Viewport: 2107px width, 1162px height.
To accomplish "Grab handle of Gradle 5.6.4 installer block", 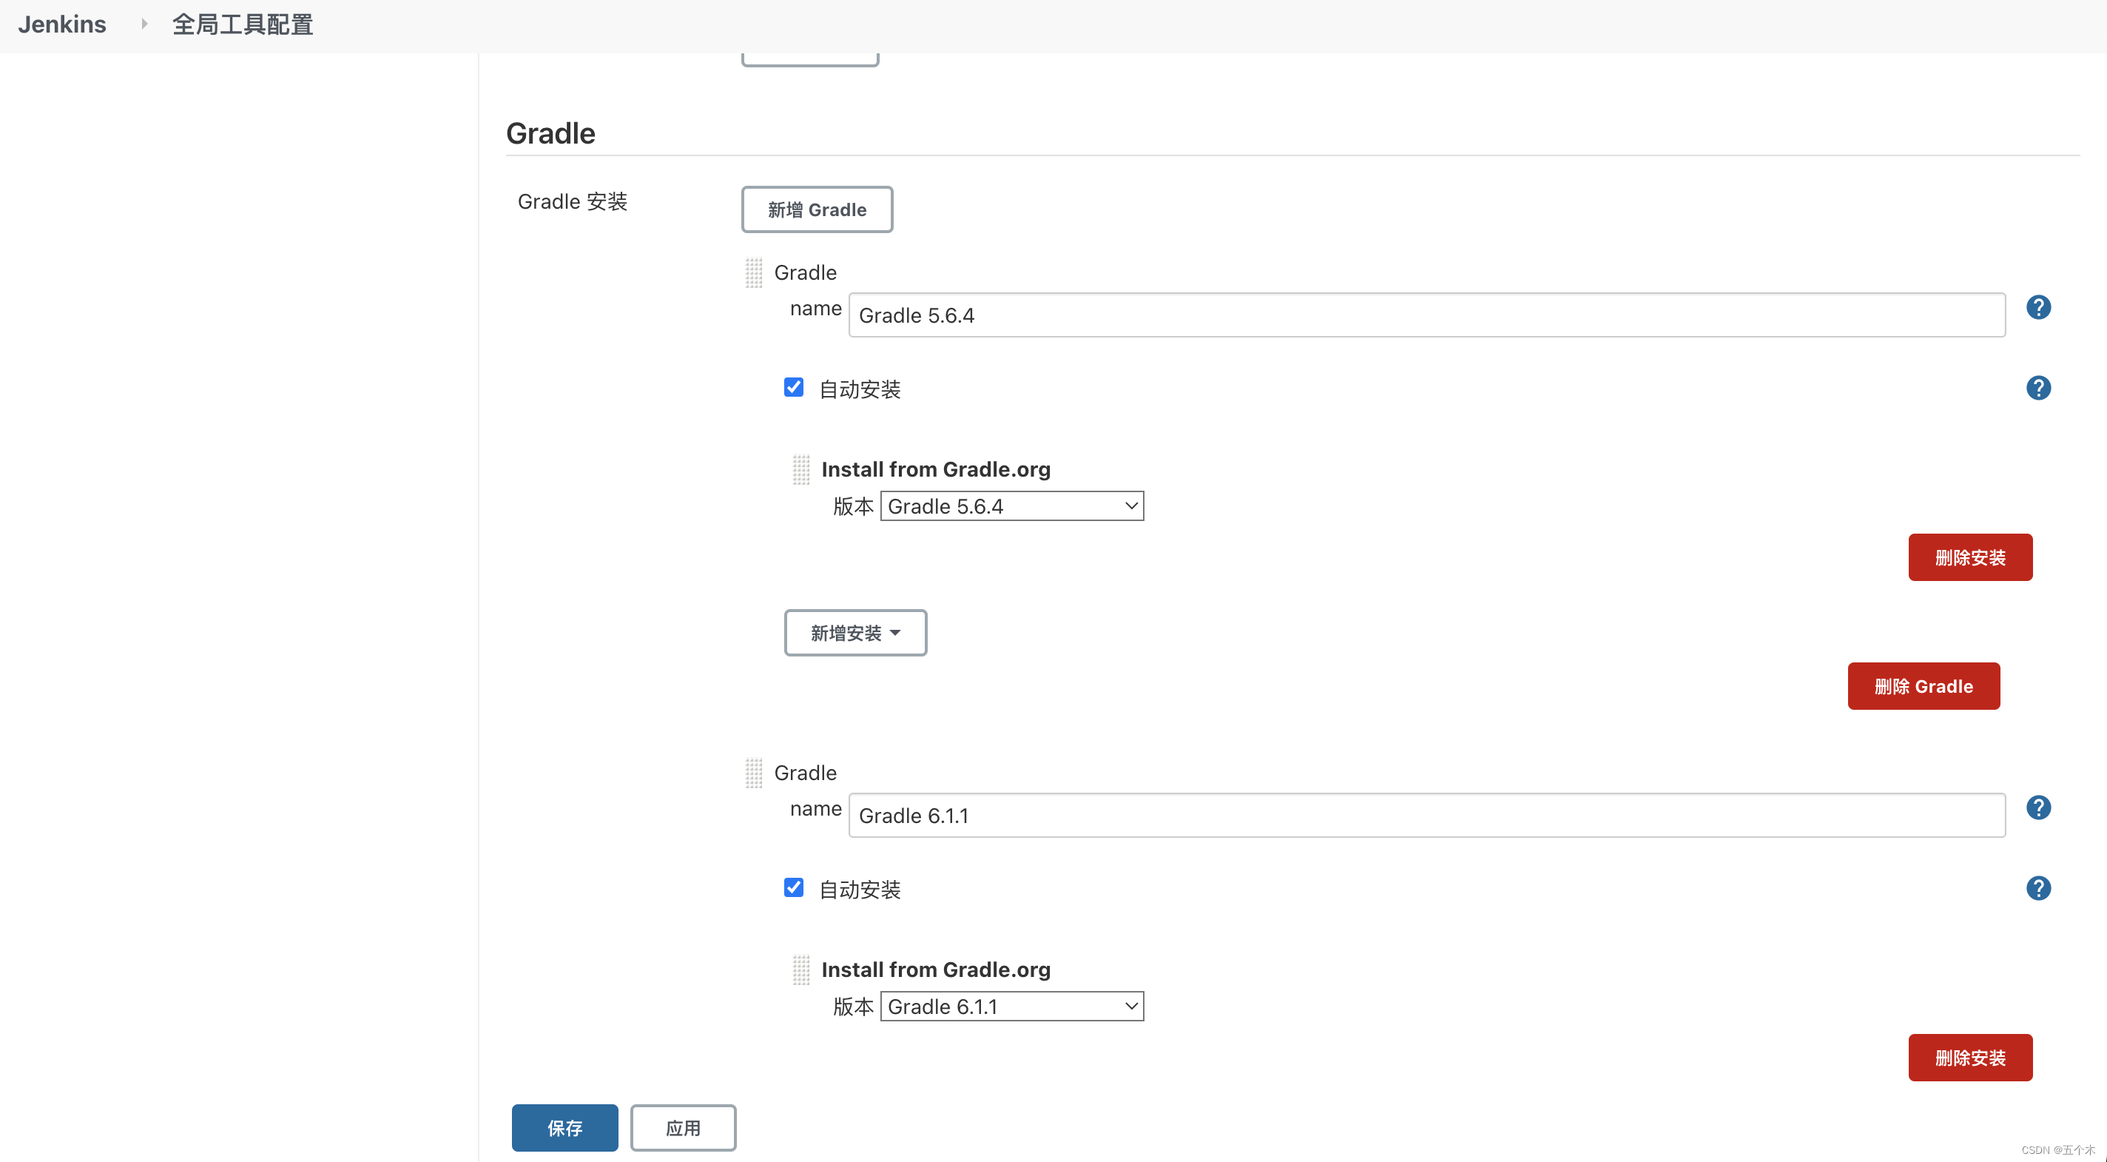I will 800,470.
